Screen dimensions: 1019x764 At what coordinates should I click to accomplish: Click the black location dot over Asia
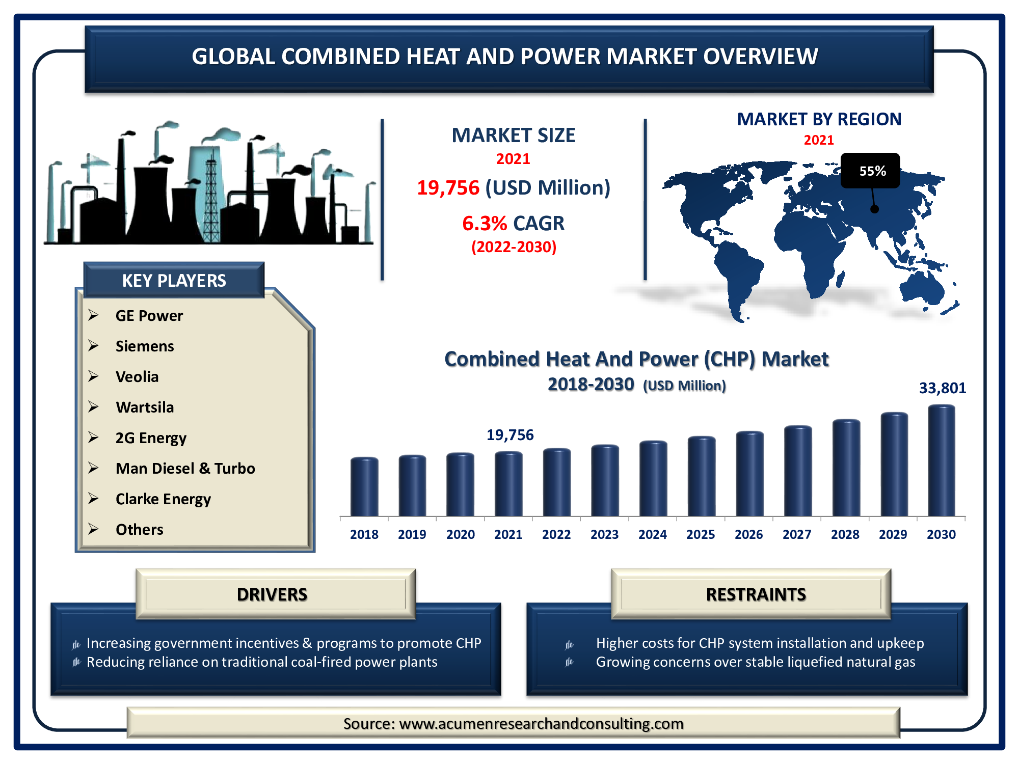(x=874, y=209)
